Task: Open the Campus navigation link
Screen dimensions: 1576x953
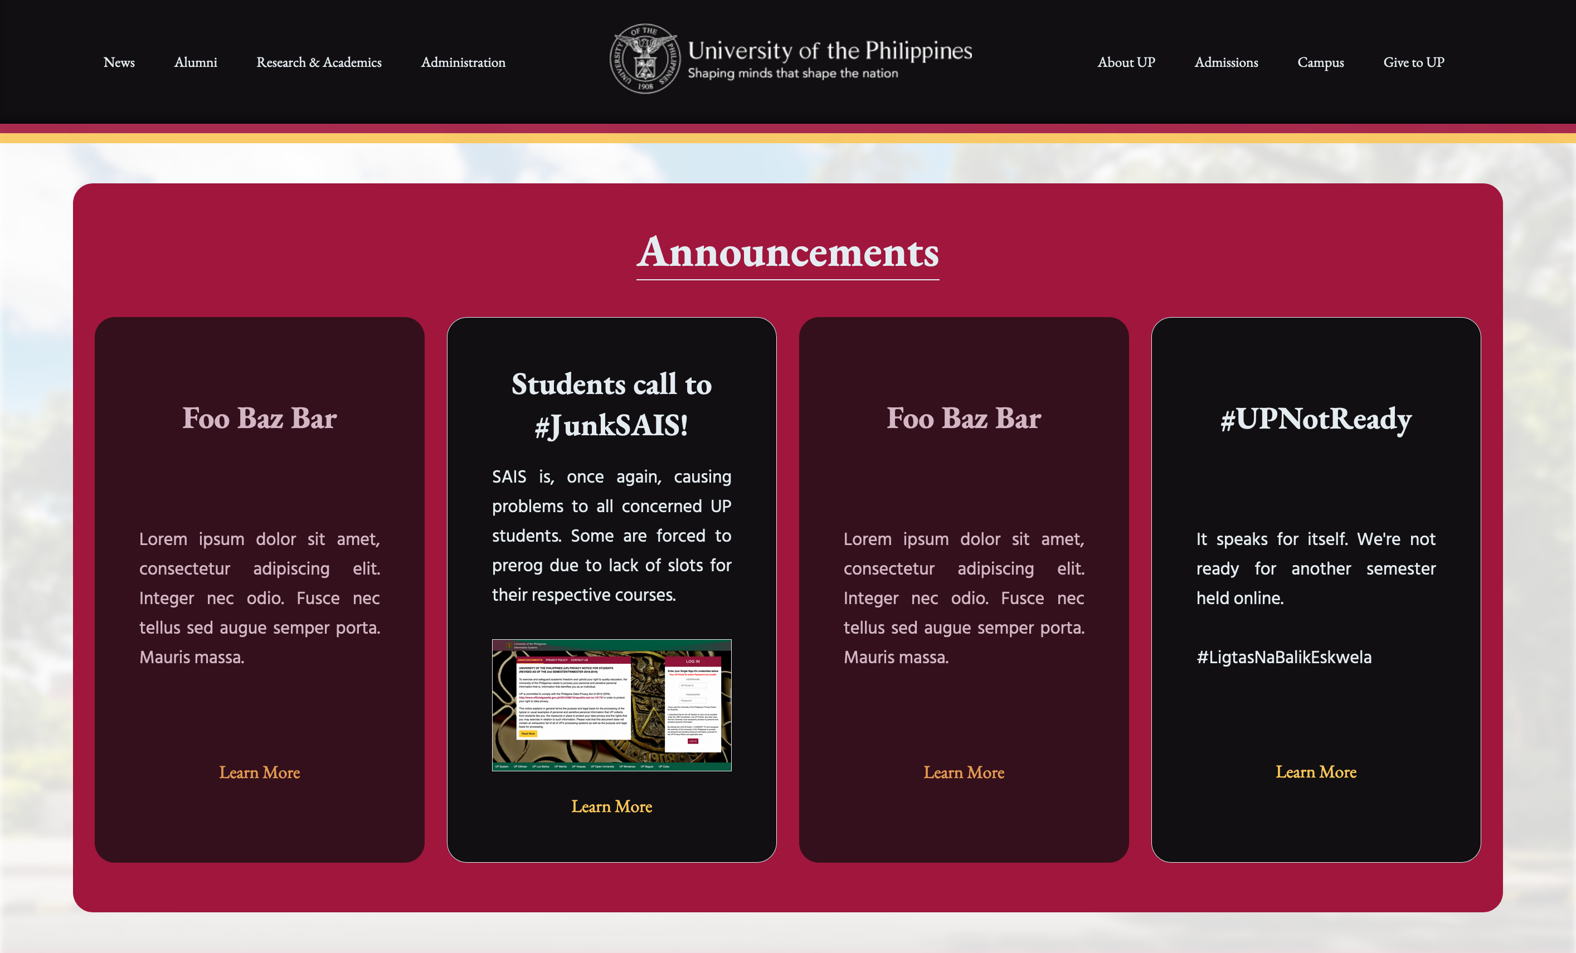Action: [1321, 62]
